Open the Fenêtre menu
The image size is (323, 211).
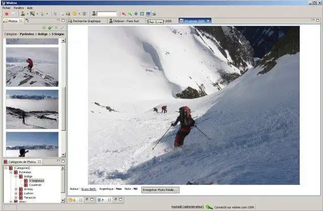coord(19,8)
